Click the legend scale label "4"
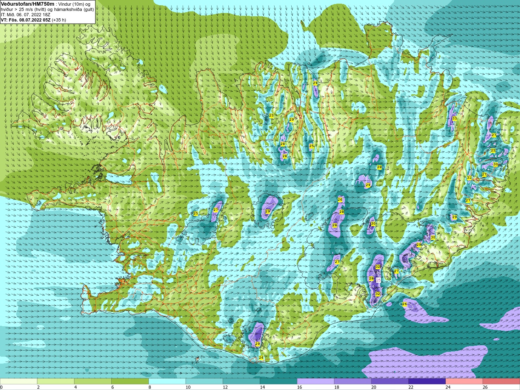 [75, 387]
